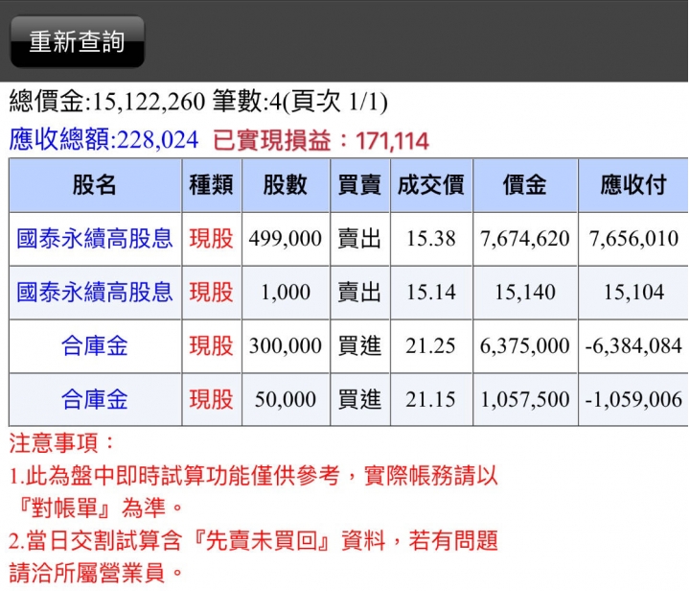Select the 股名 column header
The height and width of the screenshot is (591, 690).
coord(95,185)
